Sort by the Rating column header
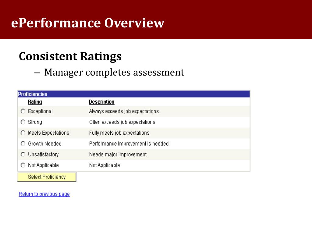The height and width of the screenshot is (234, 312). coord(35,102)
